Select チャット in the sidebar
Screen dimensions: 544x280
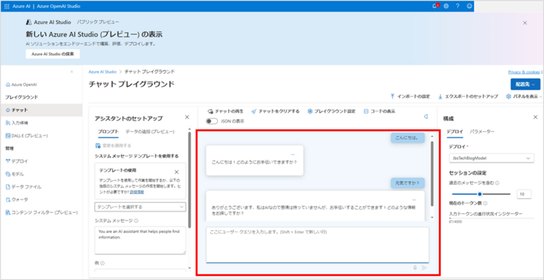(41, 110)
